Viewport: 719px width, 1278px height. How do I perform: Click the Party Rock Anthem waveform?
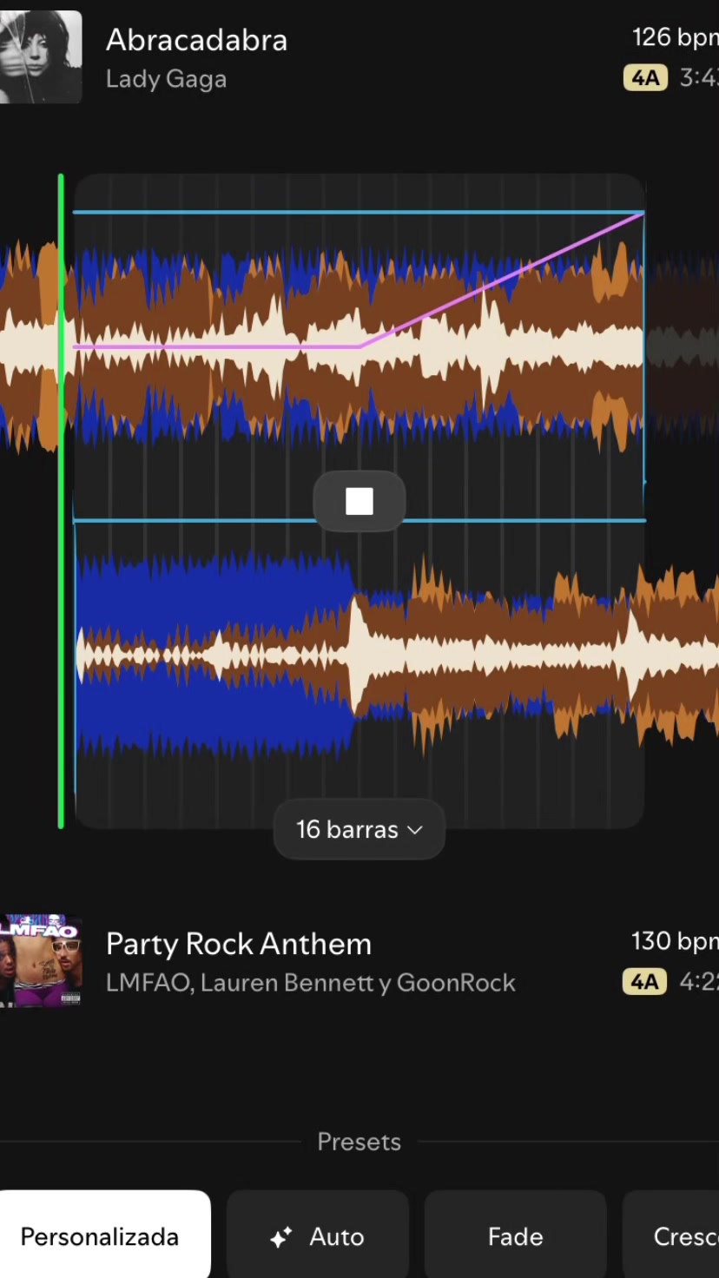click(x=396, y=657)
